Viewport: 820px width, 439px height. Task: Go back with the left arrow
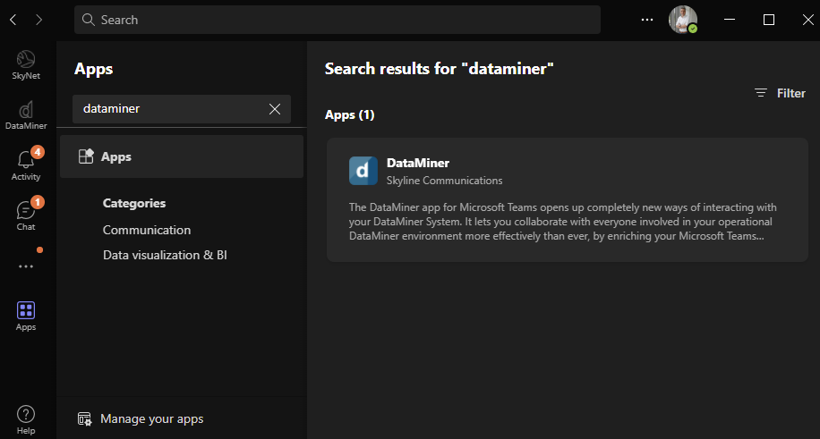(x=13, y=20)
